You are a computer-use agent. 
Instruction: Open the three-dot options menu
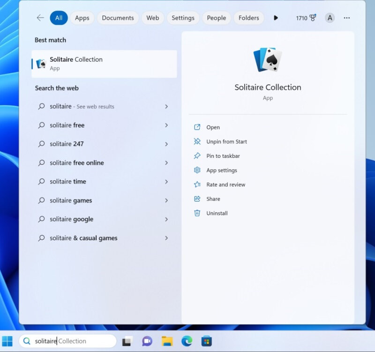click(346, 18)
